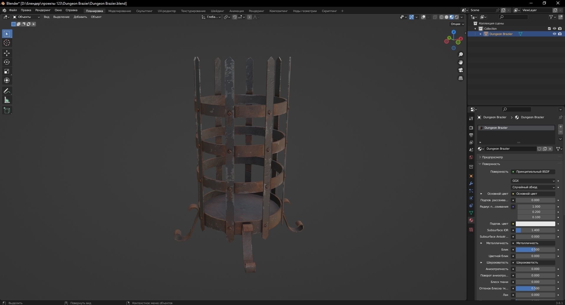Toggle proportional editing in header
Image resolution: width=565 pixels, height=305 pixels.
coord(250,17)
